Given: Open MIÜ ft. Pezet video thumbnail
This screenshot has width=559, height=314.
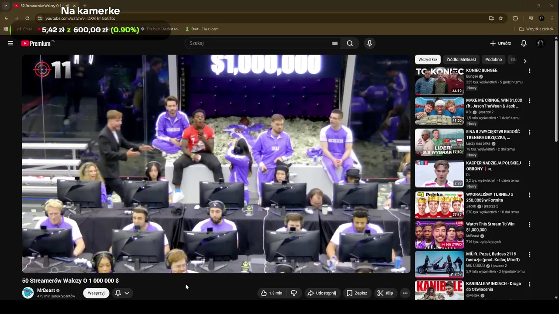Looking at the screenshot, I should [x=439, y=264].
